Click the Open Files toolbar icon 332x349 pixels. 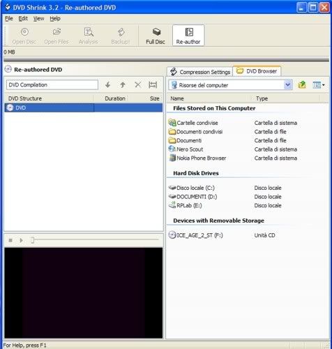click(x=56, y=36)
